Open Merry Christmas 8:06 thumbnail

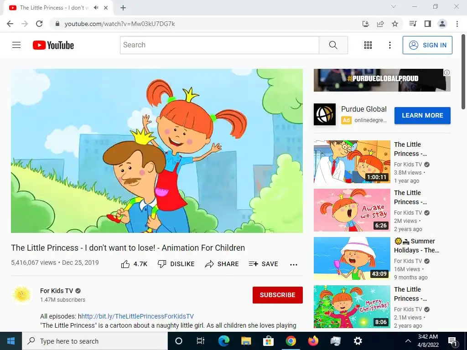coord(352,307)
